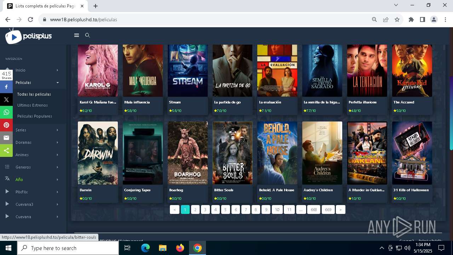Expand the Doramas menu
453x255 pixels.
click(33, 142)
